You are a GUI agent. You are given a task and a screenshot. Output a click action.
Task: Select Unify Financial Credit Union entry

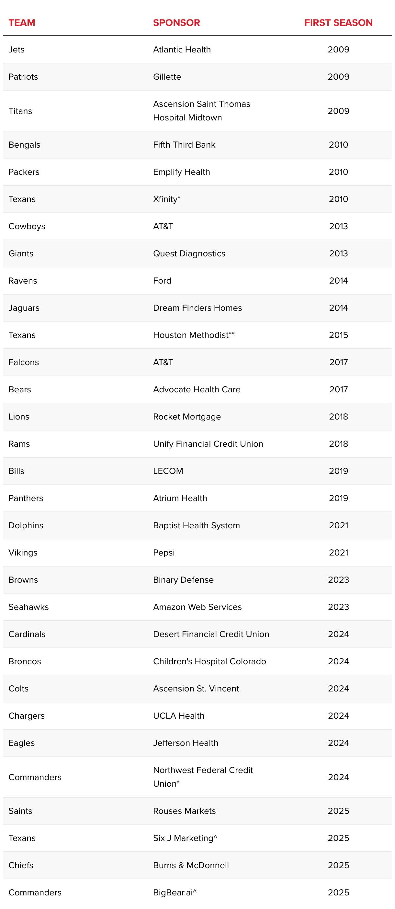click(208, 444)
